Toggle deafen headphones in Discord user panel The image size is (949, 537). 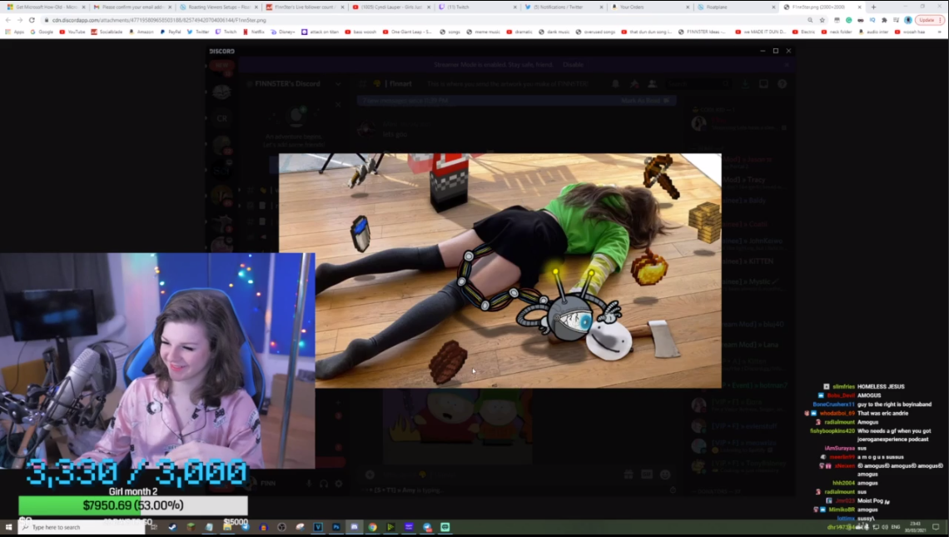pyautogui.click(x=324, y=484)
